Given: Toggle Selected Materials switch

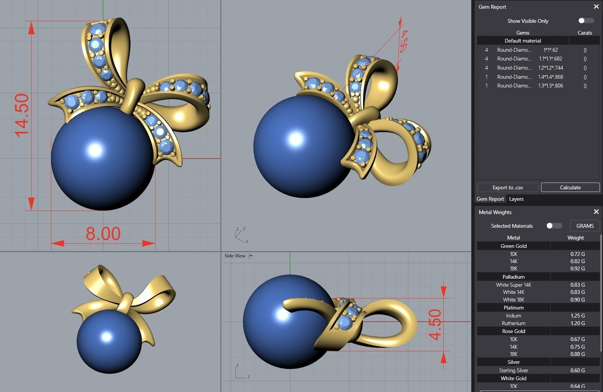Looking at the screenshot, I should 554,226.
